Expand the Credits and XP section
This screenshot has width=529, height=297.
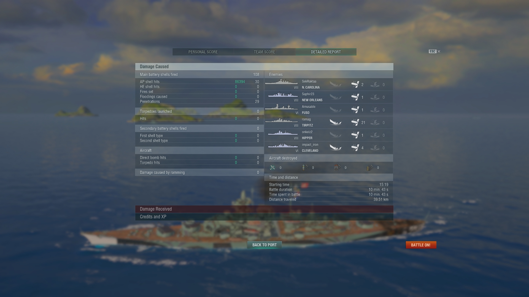264,217
